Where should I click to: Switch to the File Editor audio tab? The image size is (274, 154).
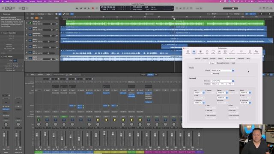[x=241, y=59]
